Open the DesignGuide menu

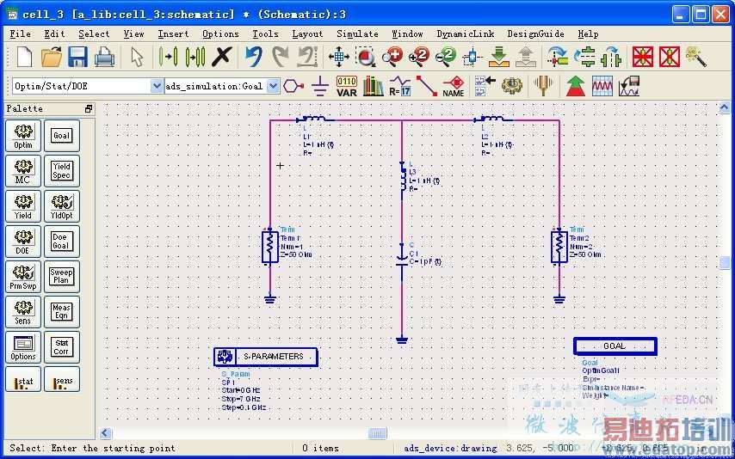point(536,34)
